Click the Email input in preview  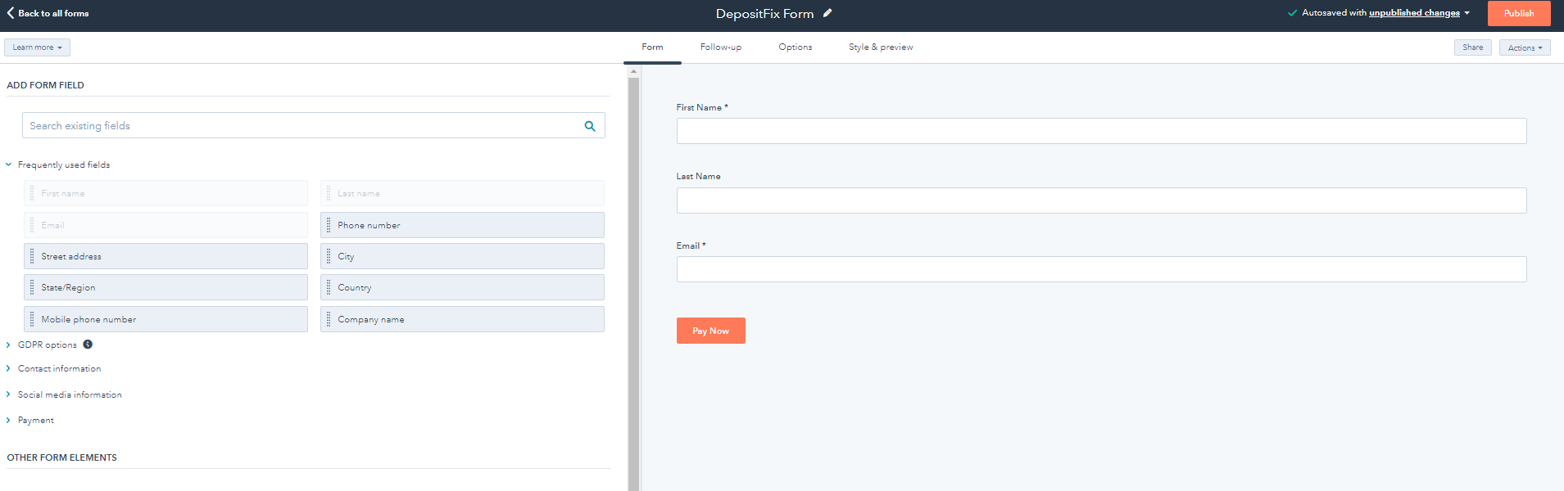[1101, 269]
